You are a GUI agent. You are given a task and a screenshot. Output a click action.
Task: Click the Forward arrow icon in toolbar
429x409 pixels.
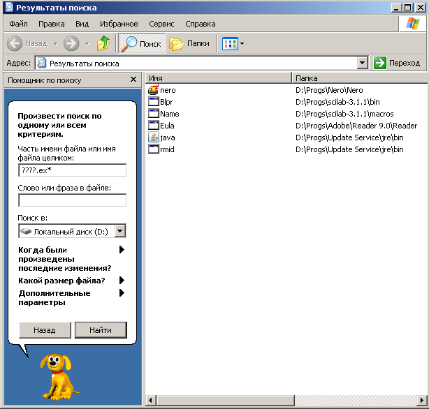[71, 43]
